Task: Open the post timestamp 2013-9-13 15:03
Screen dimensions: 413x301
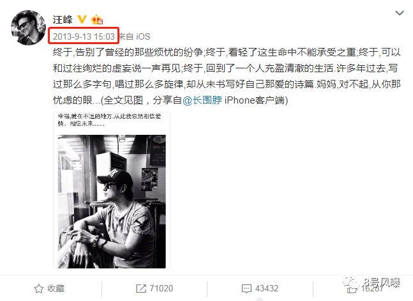Action: point(84,36)
